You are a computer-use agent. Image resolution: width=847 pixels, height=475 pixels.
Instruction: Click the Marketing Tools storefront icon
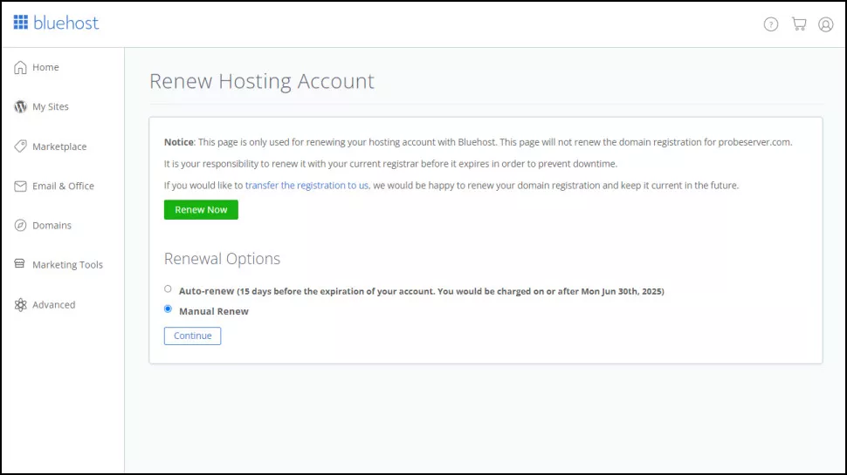[x=20, y=264]
